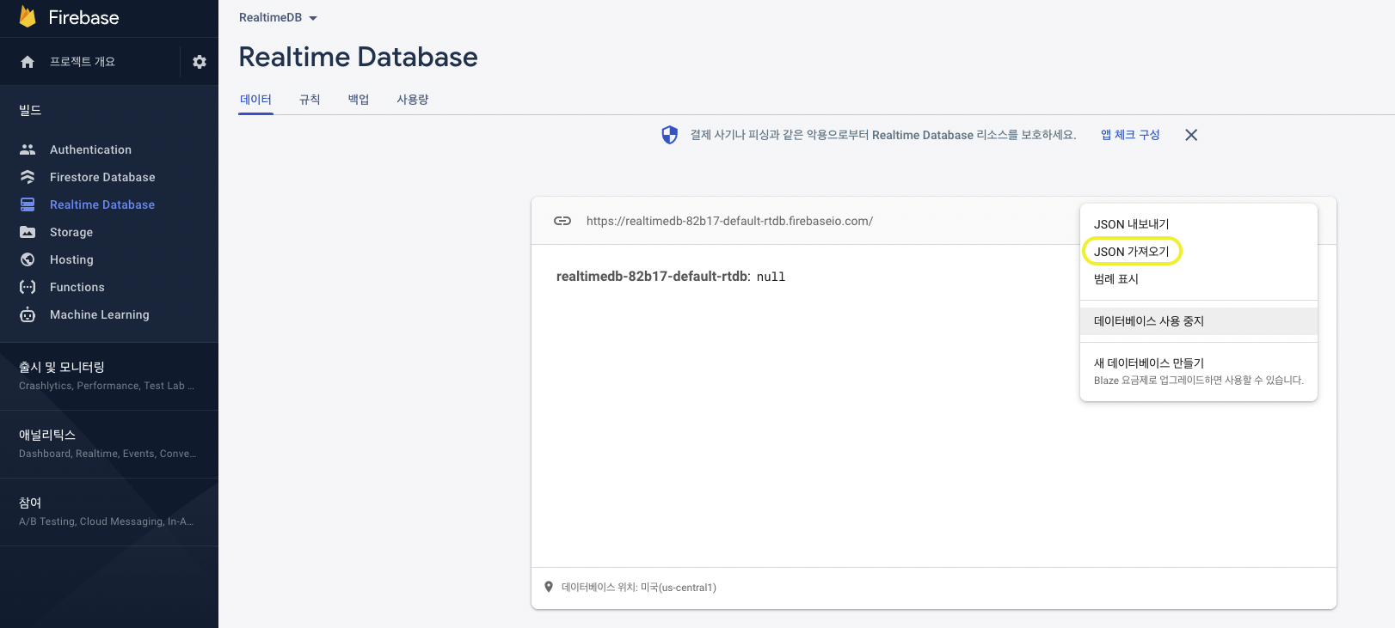Viewport: 1395px width, 628px height.
Task: Click the database URL link icon
Action: (562, 221)
